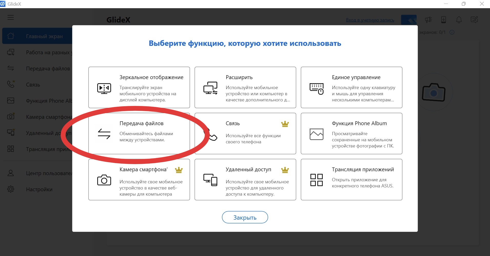The image size is (490, 256).
Task: Select the Главный экран sidebar item
Action: pos(37,36)
